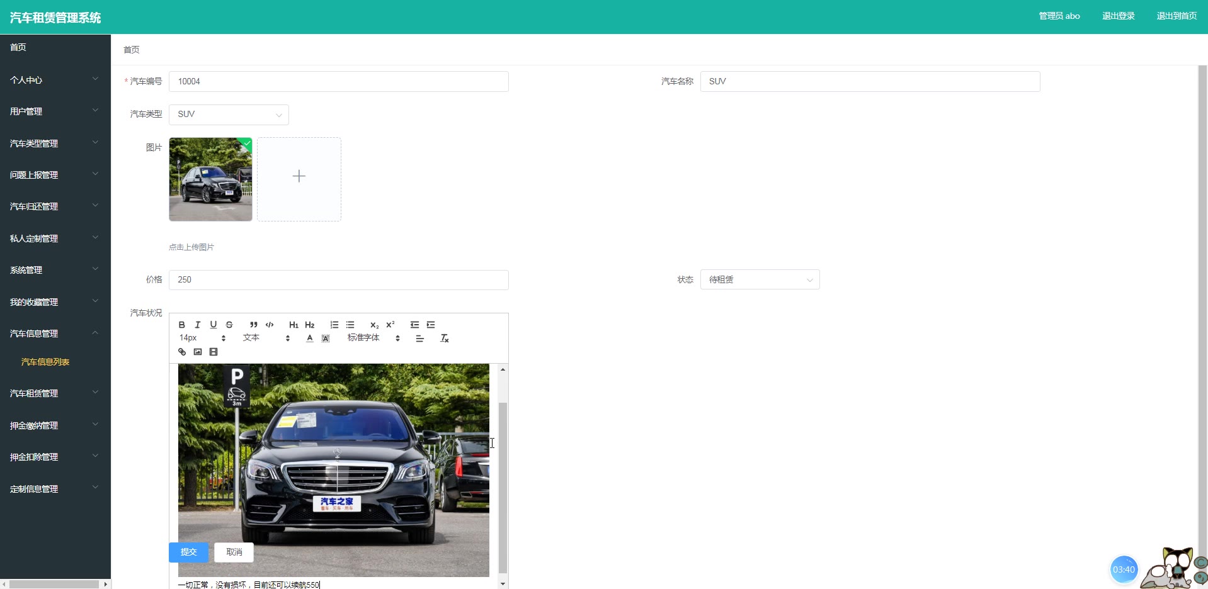Expand the 个人中心 sidebar menu
This screenshot has width=1208, height=589.
click(55, 80)
